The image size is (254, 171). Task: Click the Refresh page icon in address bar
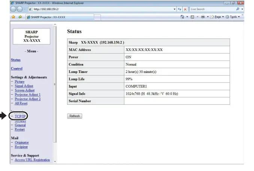coord(180,9)
